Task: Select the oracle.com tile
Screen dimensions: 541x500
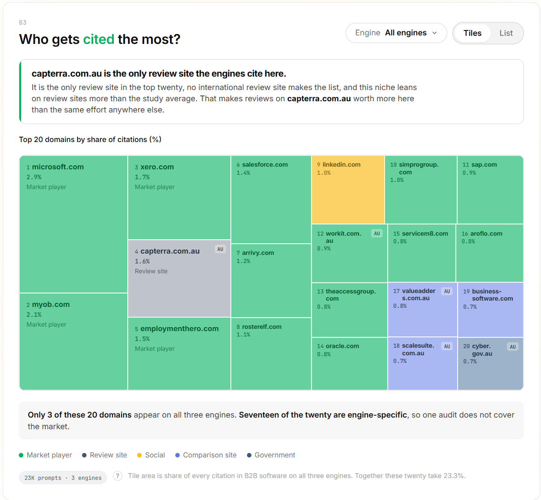Action: 350,364
